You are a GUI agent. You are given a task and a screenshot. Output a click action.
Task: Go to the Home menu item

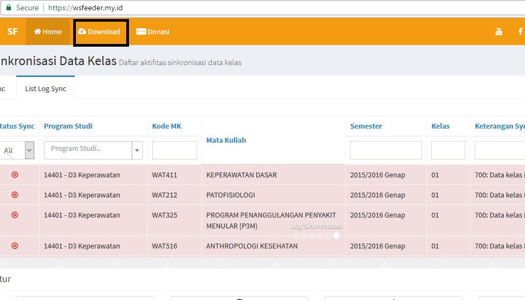click(x=48, y=32)
